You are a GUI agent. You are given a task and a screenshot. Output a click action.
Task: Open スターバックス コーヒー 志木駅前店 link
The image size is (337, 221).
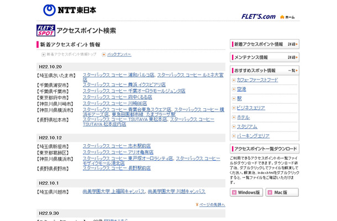point(117,146)
